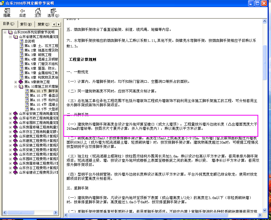The height and width of the screenshot is (220, 271).
Task: Click the help window title bar icon
Action: pyautogui.click(x=2, y=3)
